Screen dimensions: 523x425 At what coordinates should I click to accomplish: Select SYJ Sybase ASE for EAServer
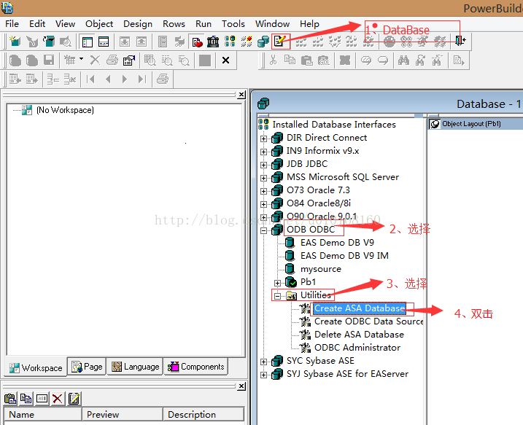[x=347, y=374]
